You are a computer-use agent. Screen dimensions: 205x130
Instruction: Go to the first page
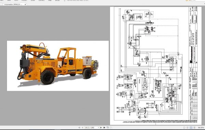click(x=79, y=128)
